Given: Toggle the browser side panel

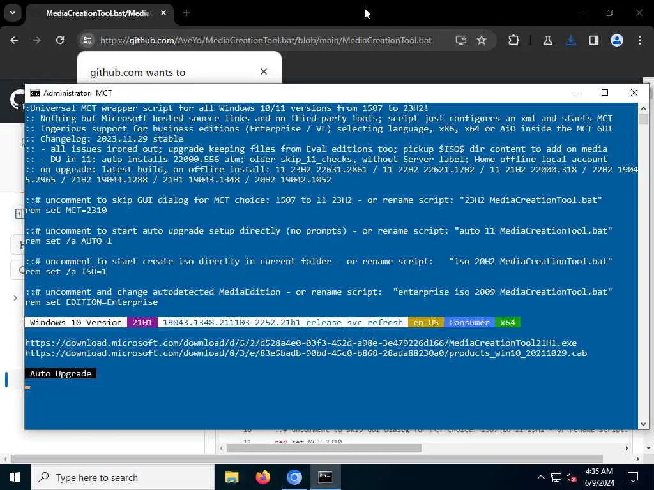Looking at the screenshot, I should point(594,40).
